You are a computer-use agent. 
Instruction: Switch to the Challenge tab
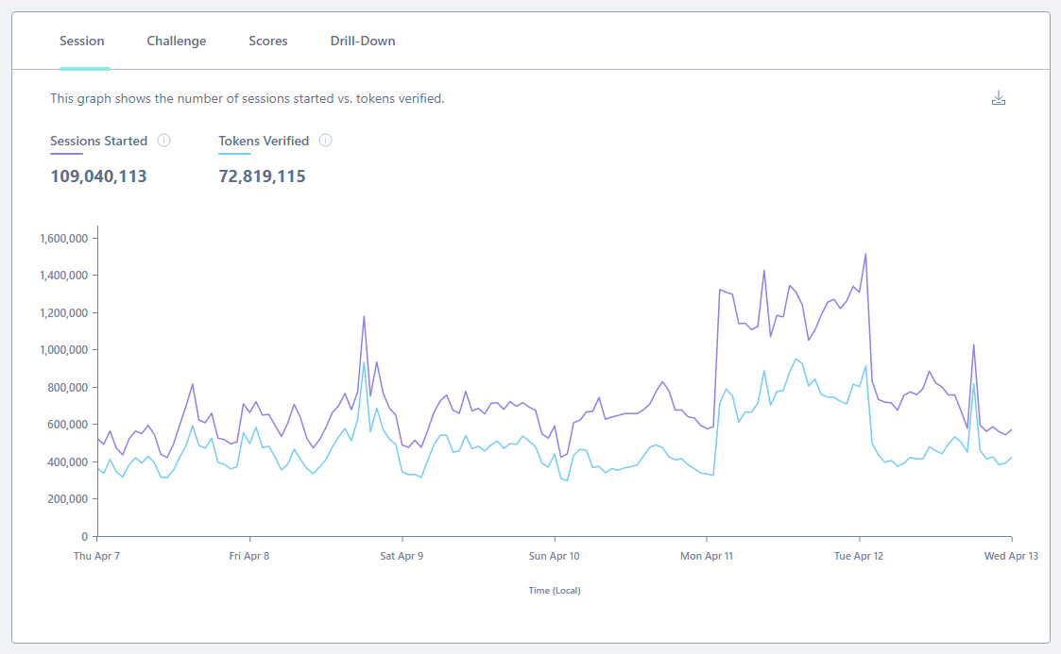(177, 41)
